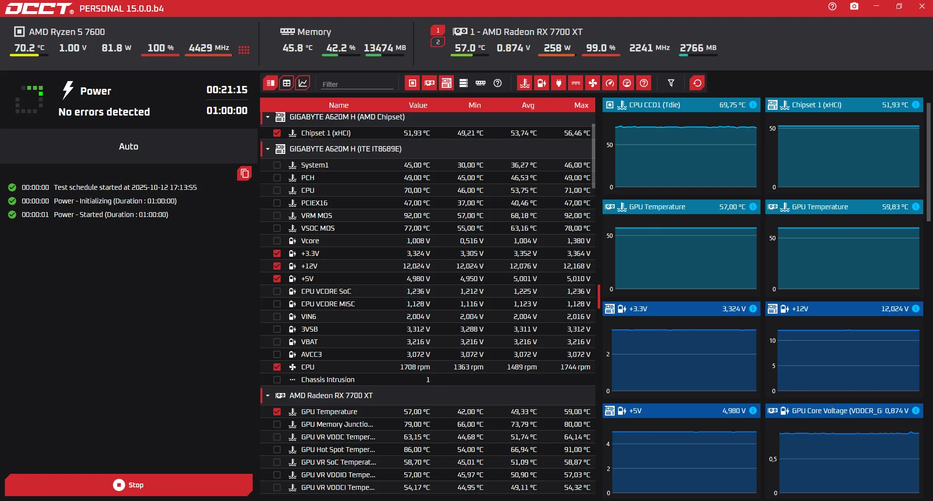Sort the sensor table by Name column
The image size is (933, 501).
(x=339, y=105)
